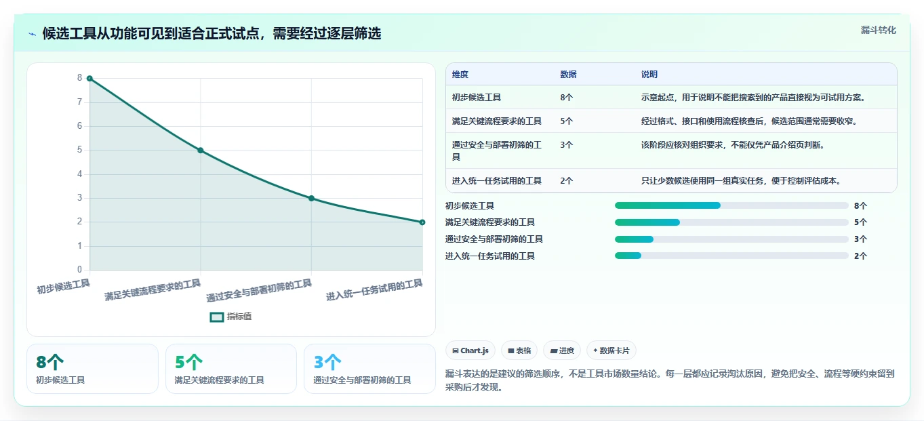Click progress bar for 通过安全与部署初筛的工具

point(731,239)
